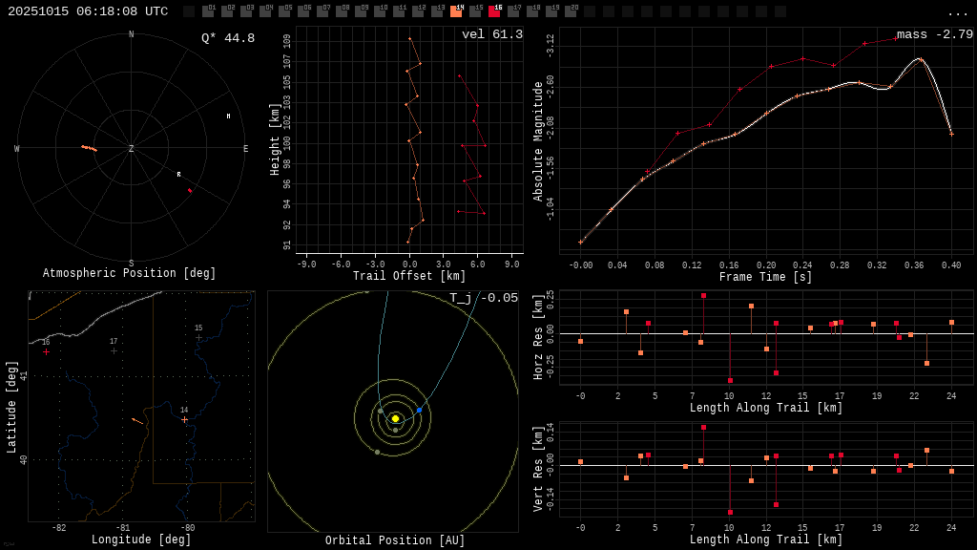This screenshot has width=977, height=550.
Task: Click the T_j -0.05 label
Action: pos(484,298)
